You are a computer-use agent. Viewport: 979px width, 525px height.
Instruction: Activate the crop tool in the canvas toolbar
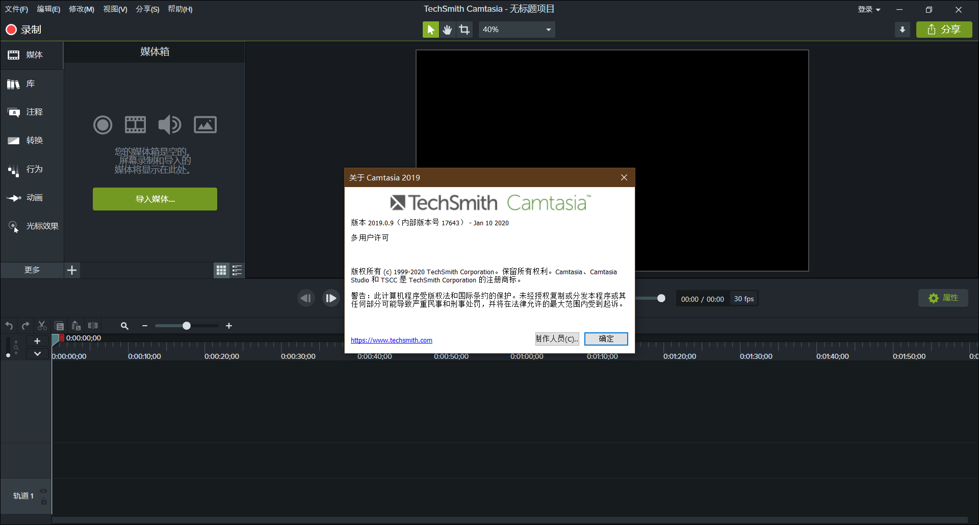464,30
